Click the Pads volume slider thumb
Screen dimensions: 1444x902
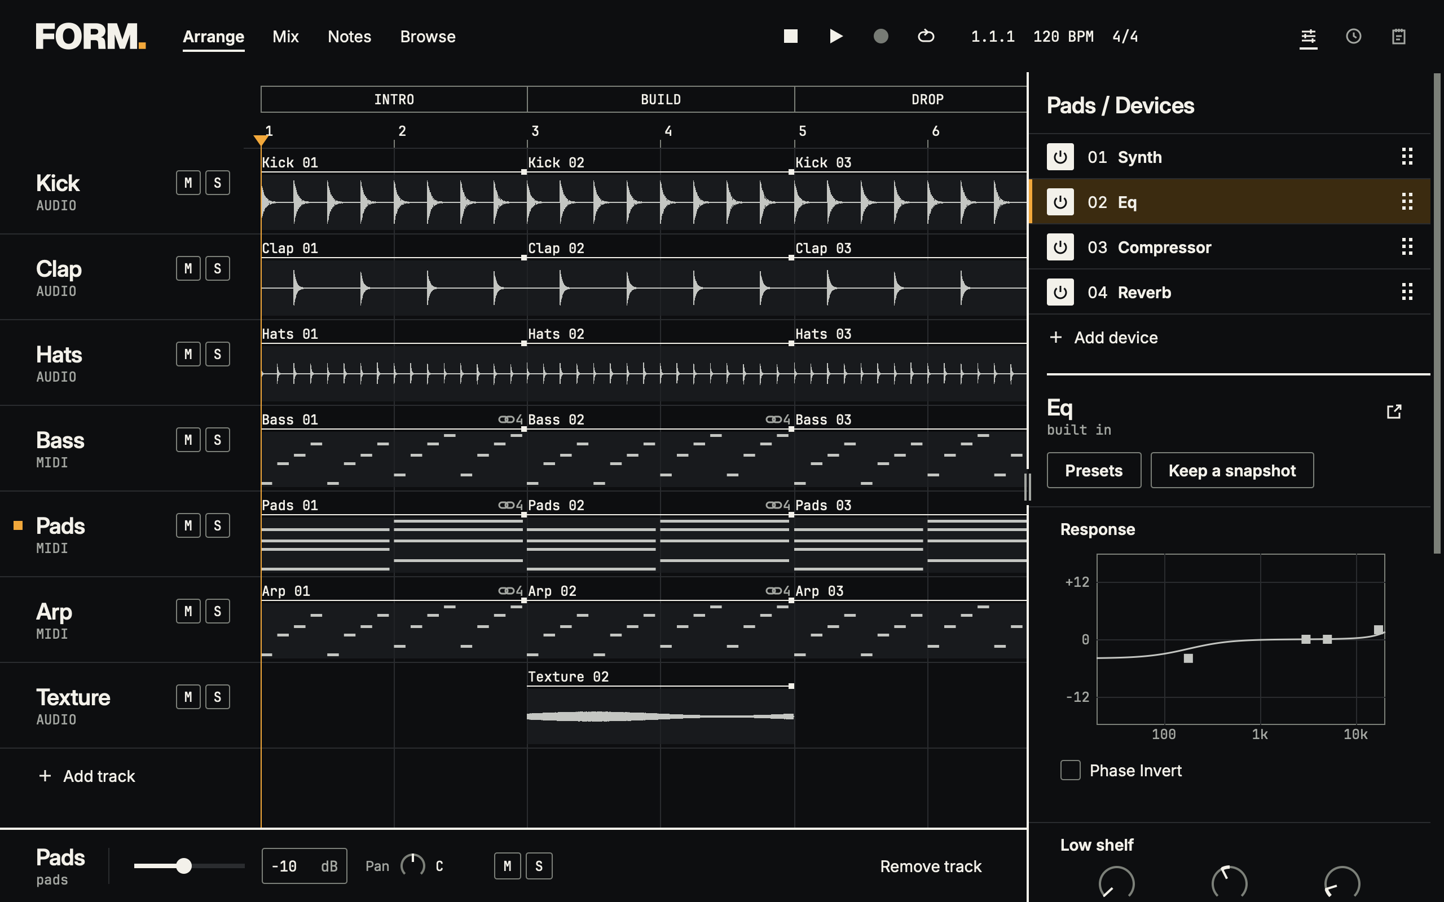184,865
